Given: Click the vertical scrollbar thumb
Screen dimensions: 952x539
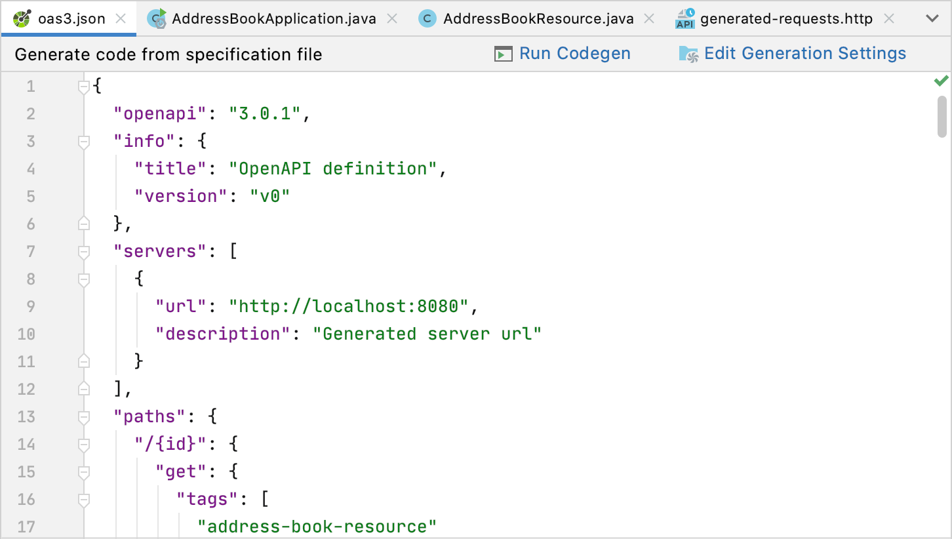Looking at the screenshot, I should pyautogui.click(x=943, y=118).
